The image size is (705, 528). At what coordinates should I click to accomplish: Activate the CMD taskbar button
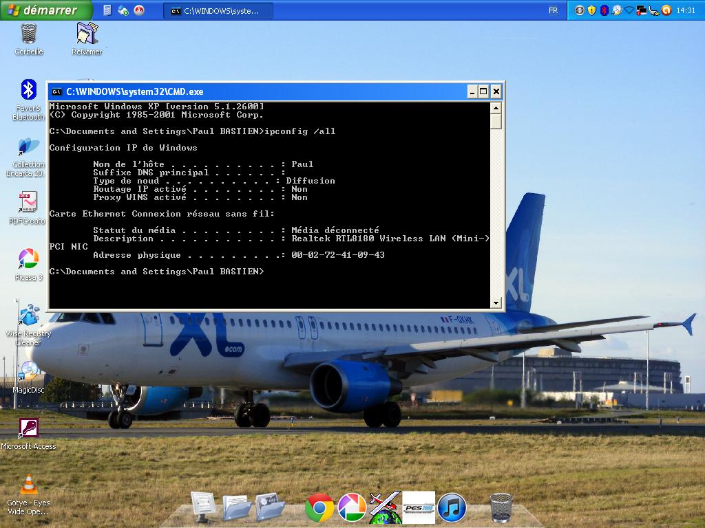tap(218, 11)
